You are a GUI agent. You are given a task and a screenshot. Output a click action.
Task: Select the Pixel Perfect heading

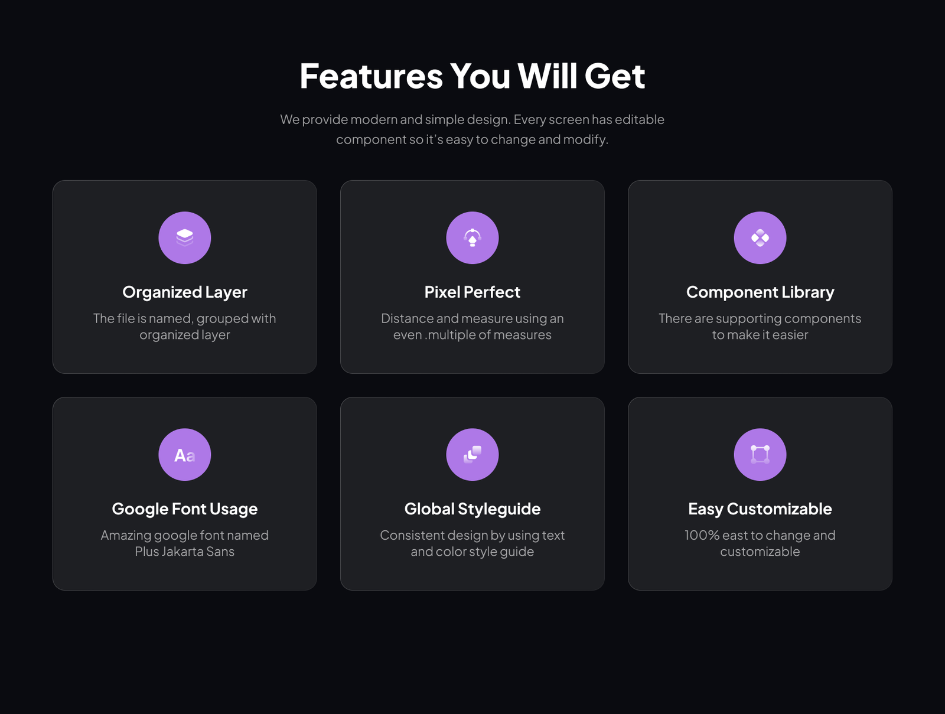click(472, 292)
